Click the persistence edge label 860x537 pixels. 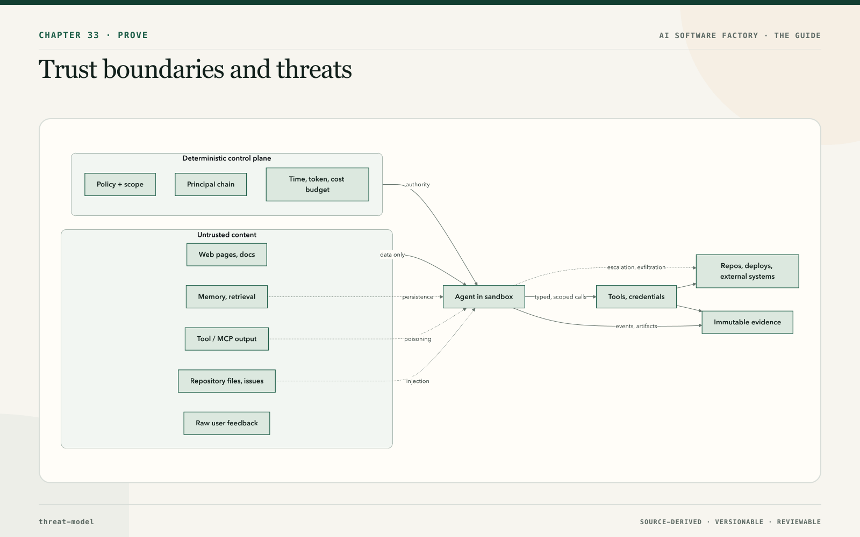(418, 297)
